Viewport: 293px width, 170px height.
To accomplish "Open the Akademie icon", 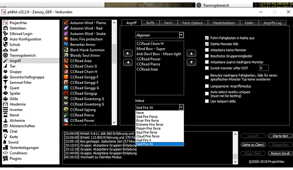I will 6,104.
